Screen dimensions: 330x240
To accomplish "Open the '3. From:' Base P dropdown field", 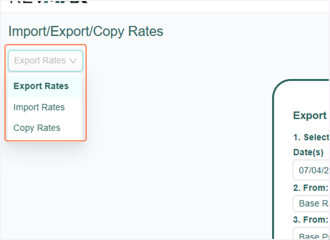I will click(311, 234).
